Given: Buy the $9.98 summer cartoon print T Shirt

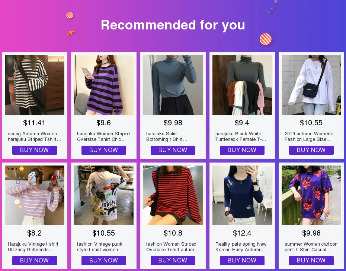Looking at the screenshot, I should coord(311,261).
